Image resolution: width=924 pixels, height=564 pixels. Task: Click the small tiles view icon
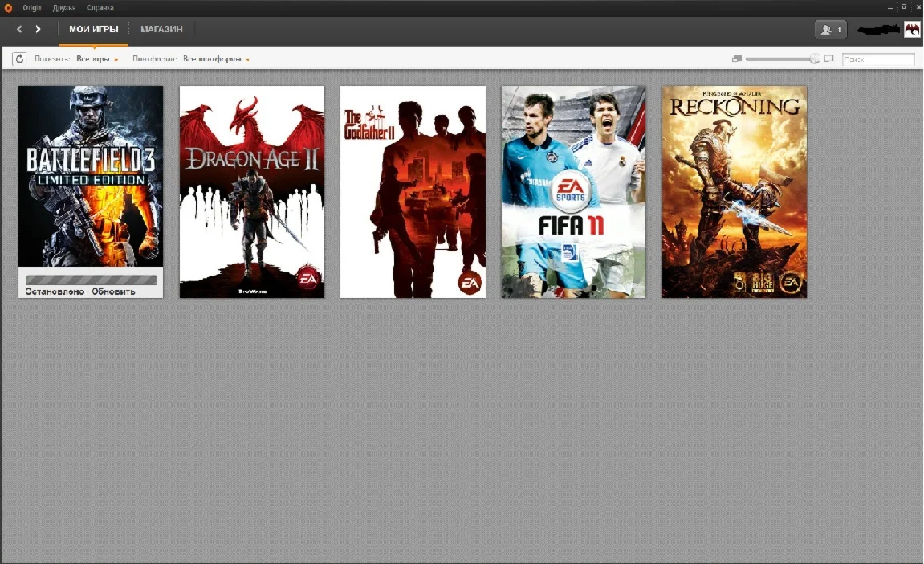pyautogui.click(x=737, y=58)
